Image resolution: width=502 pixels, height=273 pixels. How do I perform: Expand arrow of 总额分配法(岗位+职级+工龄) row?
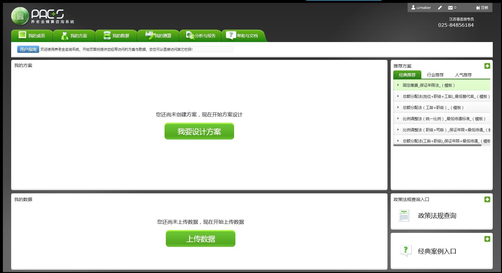coord(398,96)
